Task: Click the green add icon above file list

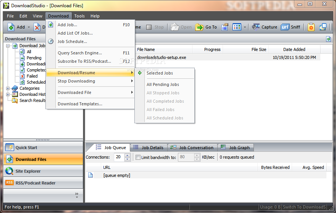Action: [328, 39]
